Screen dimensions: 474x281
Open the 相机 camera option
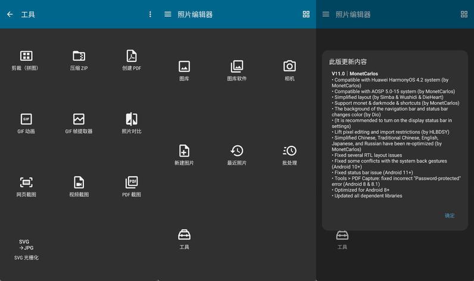click(289, 70)
